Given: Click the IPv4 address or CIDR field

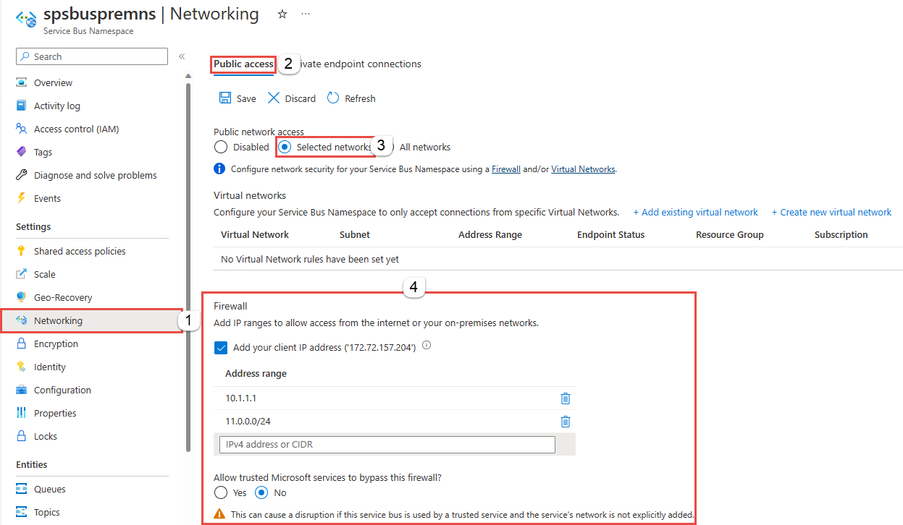Looking at the screenshot, I should (387, 444).
